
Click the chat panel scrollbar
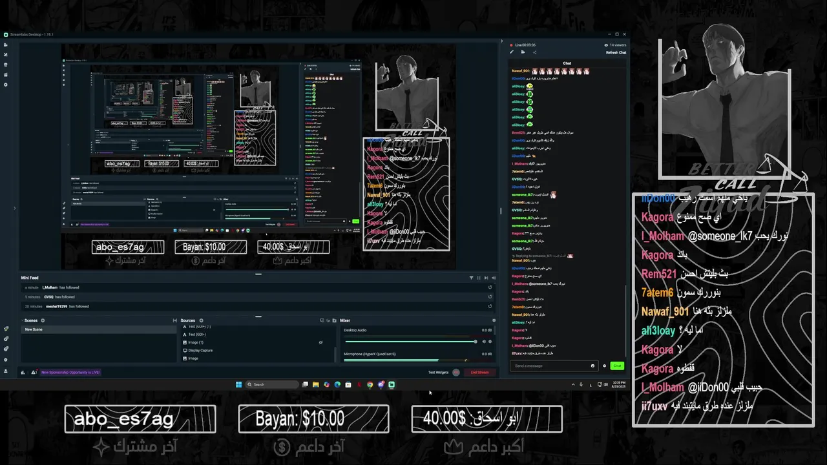coord(625,320)
